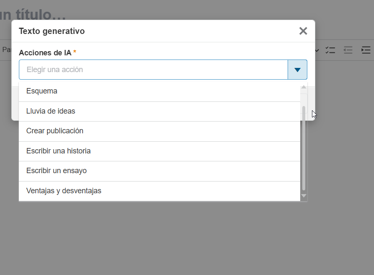This screenshot has width=374, height=275.
Task: Toggle the Acciones de IA dropdown arrow
Action: pos(297,70)
